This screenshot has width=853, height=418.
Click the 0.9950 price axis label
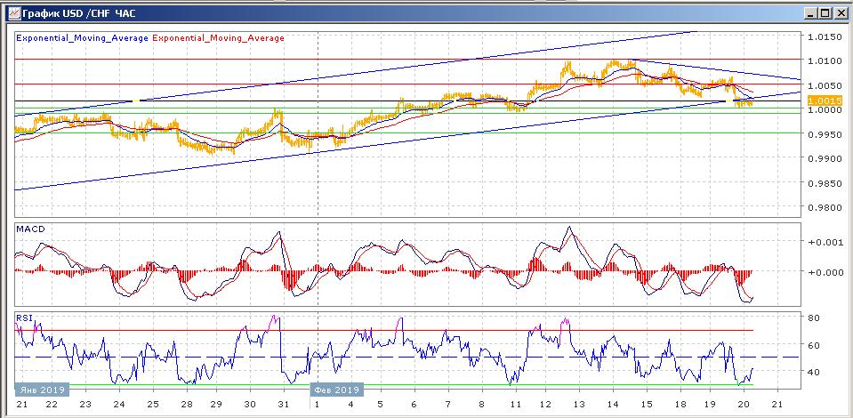(826, 134)
